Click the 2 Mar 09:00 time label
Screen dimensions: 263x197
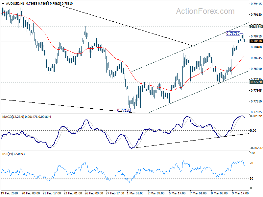[156, 193]
